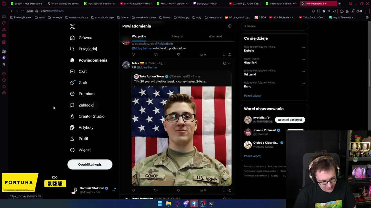Switch to Wszystkie notifications tab
The image size is (371, 208).
[x=139, y=36]
